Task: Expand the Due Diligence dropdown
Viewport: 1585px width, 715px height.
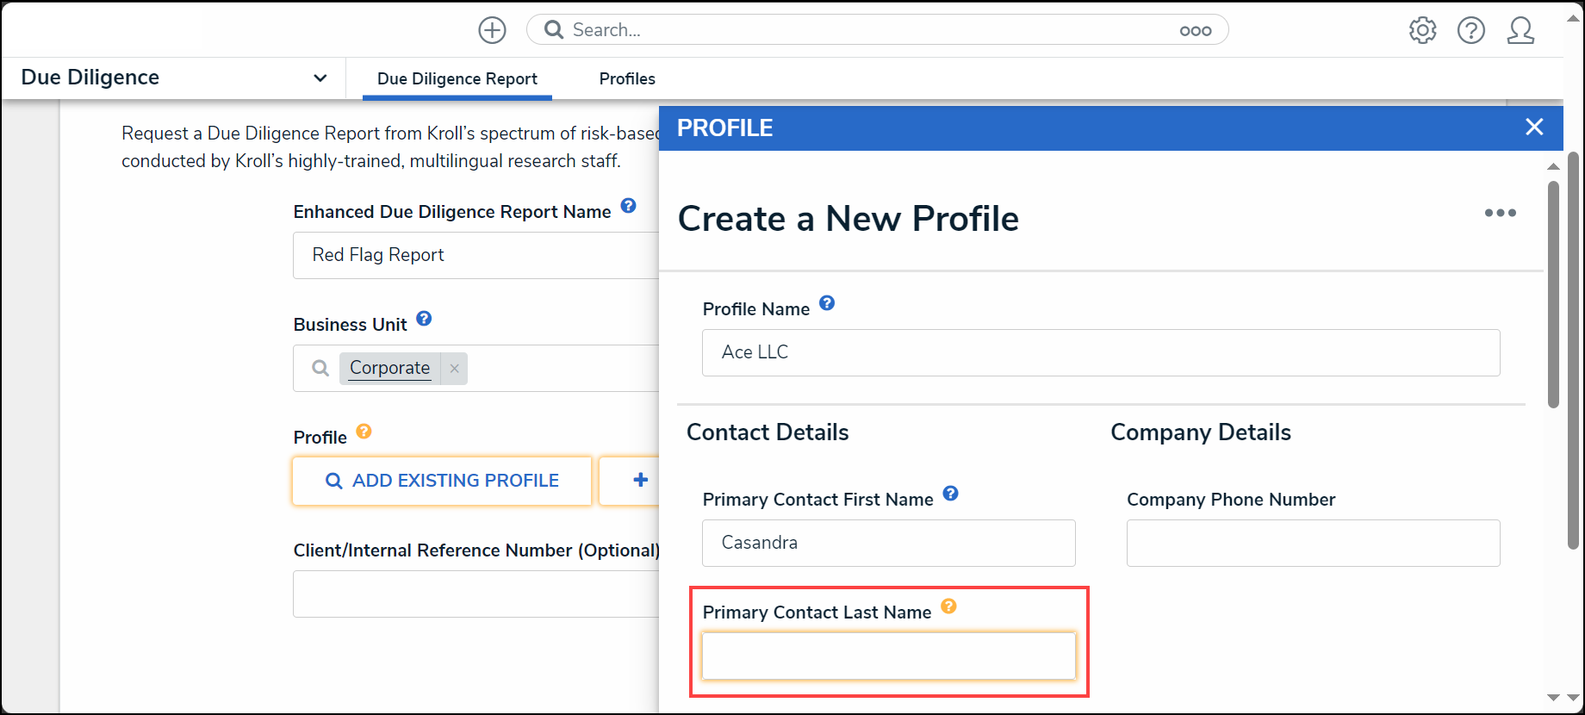Action: coord(320,78)
